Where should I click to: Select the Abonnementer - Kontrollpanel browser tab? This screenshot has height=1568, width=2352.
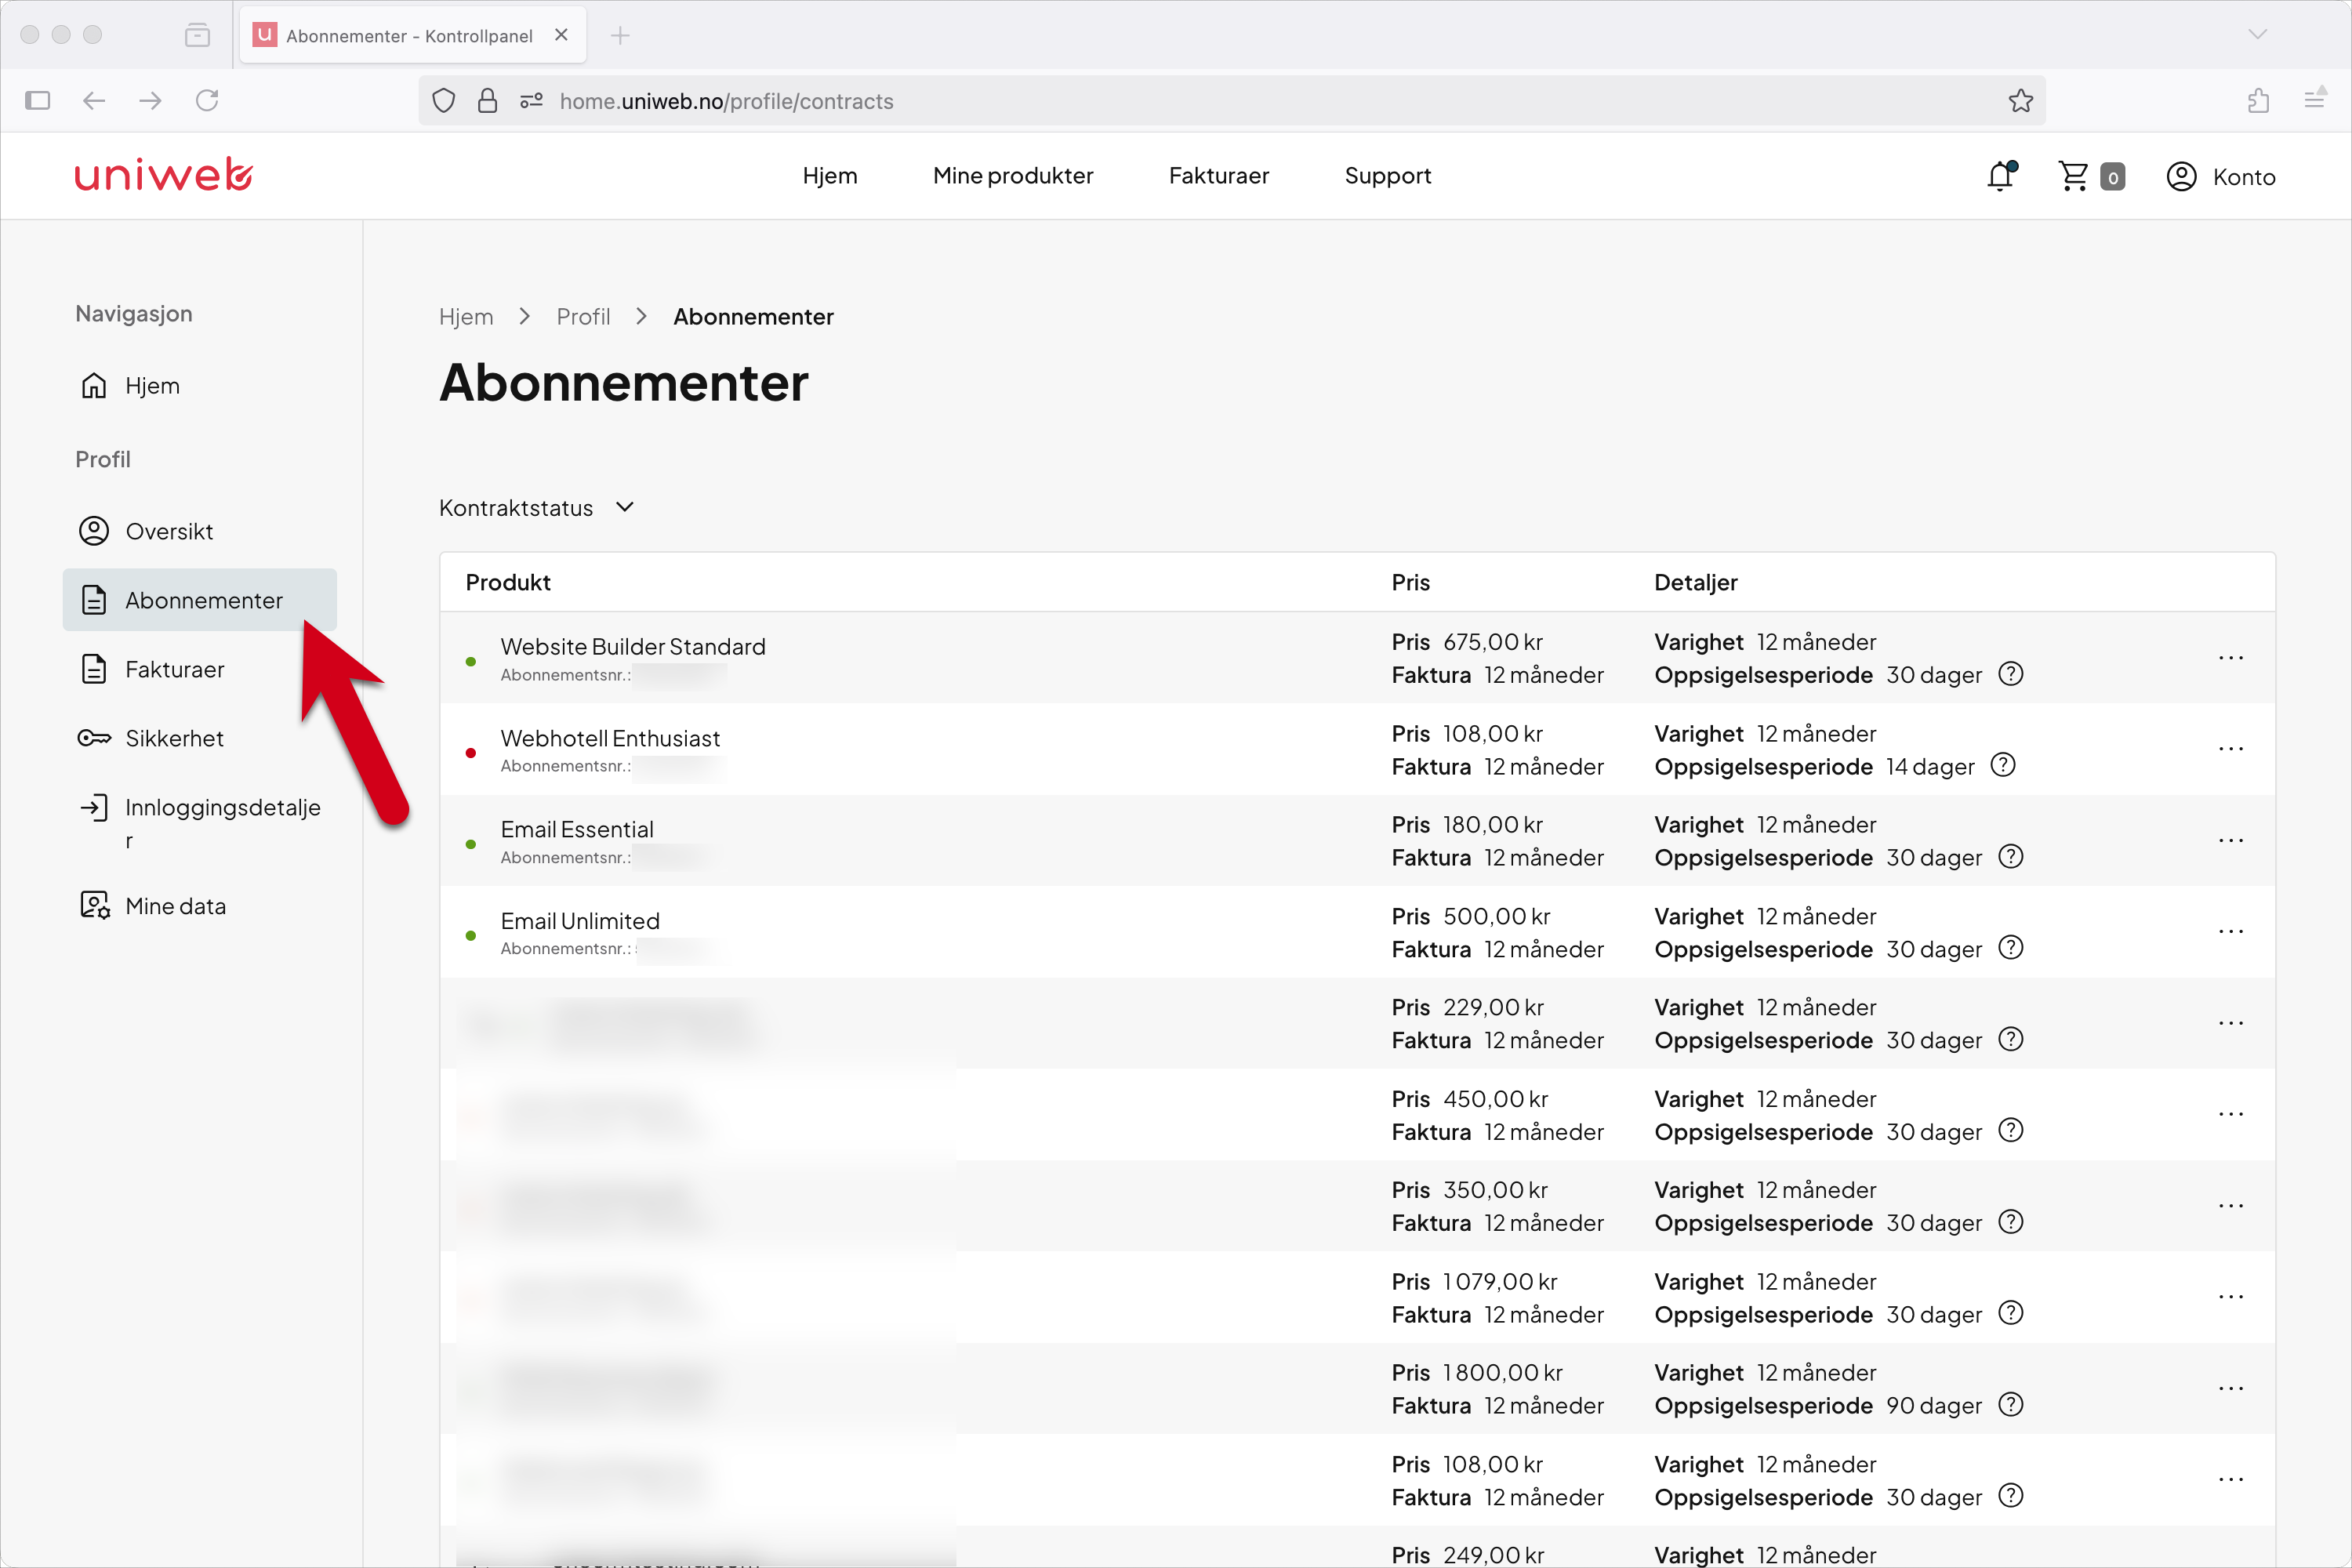click(x=413, y=35)
